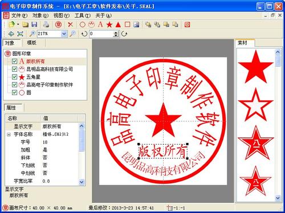
Task: Click the material panel scroll down arrow
Action: coord(278,198)
